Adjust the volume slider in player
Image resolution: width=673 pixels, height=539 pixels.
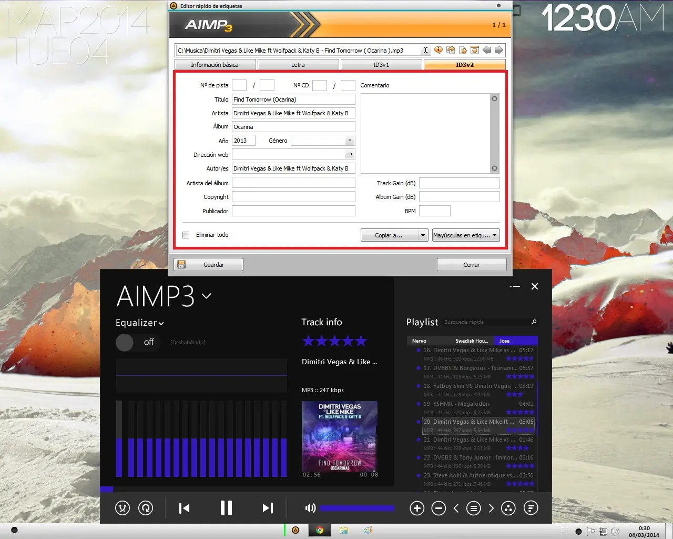pyautogui.click(x=357, y=508)
